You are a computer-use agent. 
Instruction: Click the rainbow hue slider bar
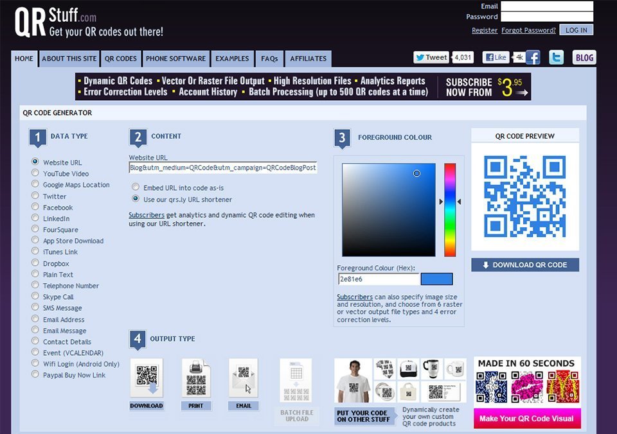click(x=450, y=210)
